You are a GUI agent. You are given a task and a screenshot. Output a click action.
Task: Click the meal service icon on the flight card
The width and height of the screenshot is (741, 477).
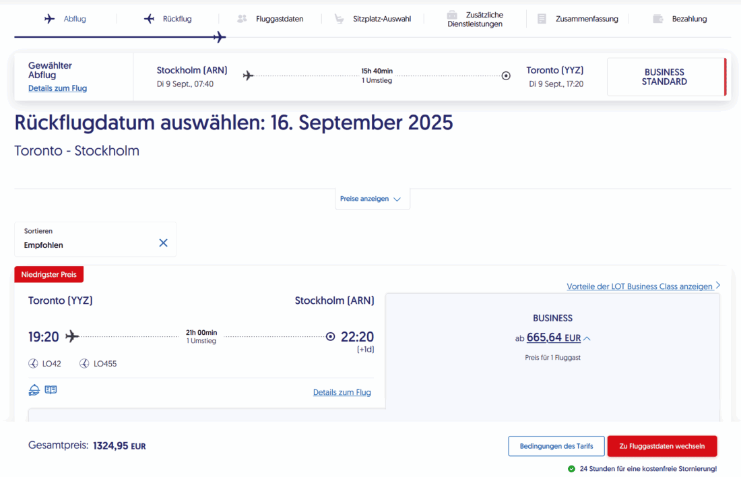pyautogui.click(x=34, y=389)
